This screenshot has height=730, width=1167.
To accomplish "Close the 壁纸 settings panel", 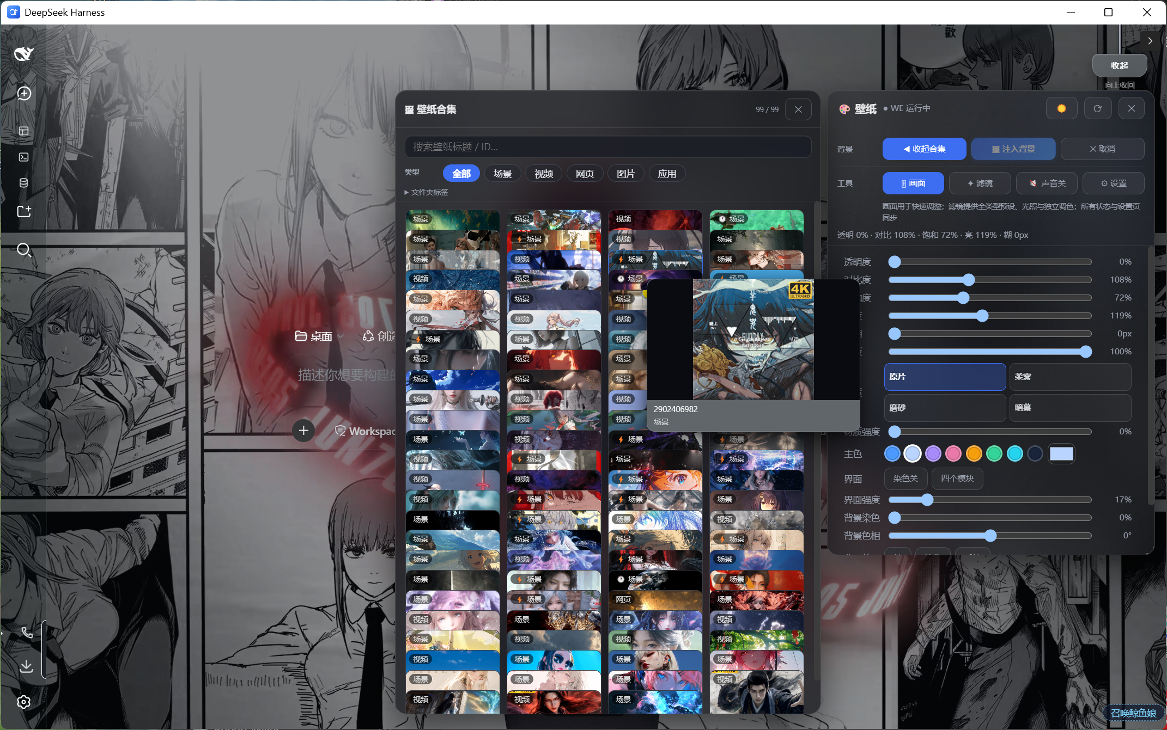I will pyautogui.click(x=1132, y=108).
